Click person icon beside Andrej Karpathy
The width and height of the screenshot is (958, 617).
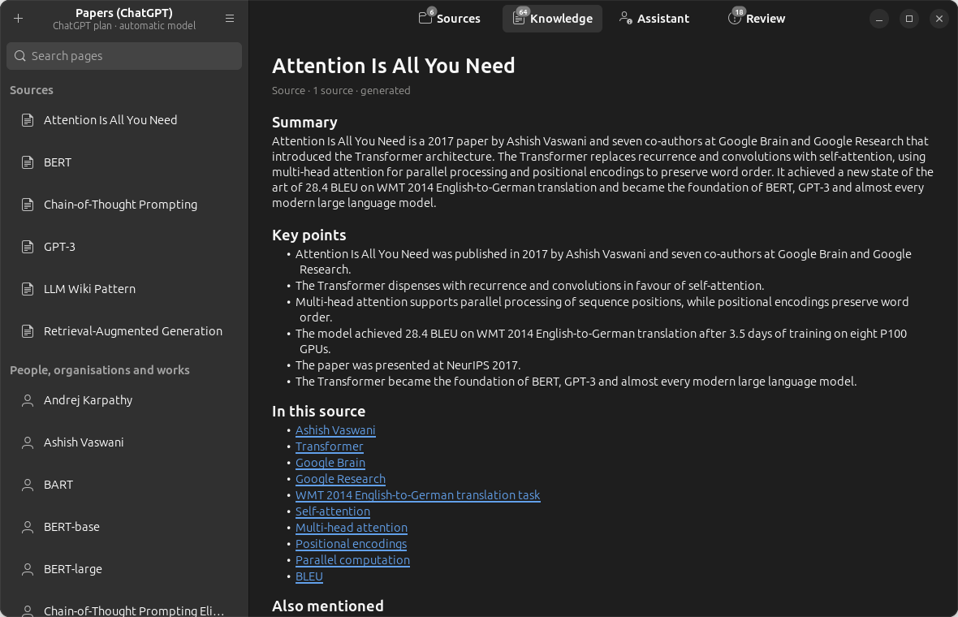pos(28,401)
